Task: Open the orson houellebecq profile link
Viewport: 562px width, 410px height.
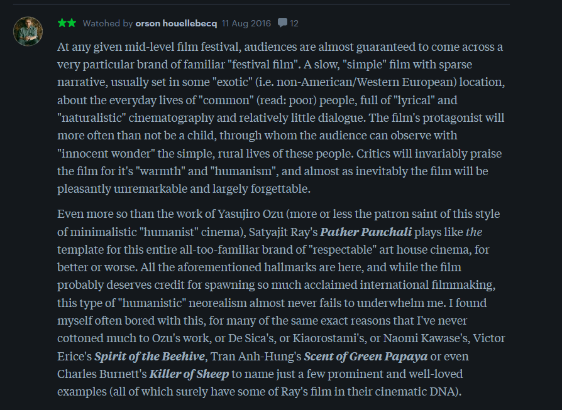Action: click(176, 23)
